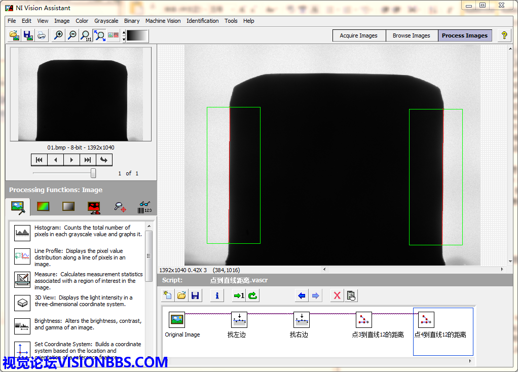
Task: Click the script area scroll-right arrow
Action: (x=470, y=361)
